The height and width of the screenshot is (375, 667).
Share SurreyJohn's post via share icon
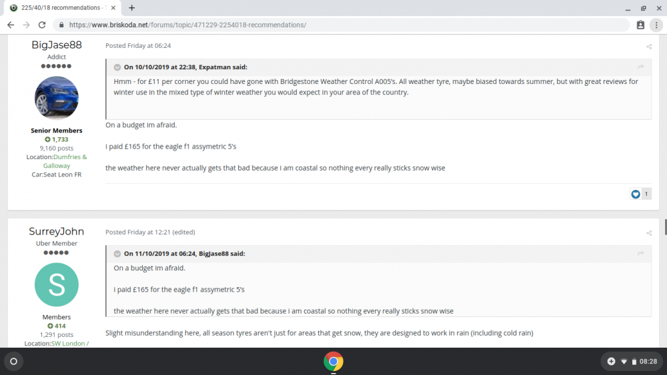[x=649, y=232]
